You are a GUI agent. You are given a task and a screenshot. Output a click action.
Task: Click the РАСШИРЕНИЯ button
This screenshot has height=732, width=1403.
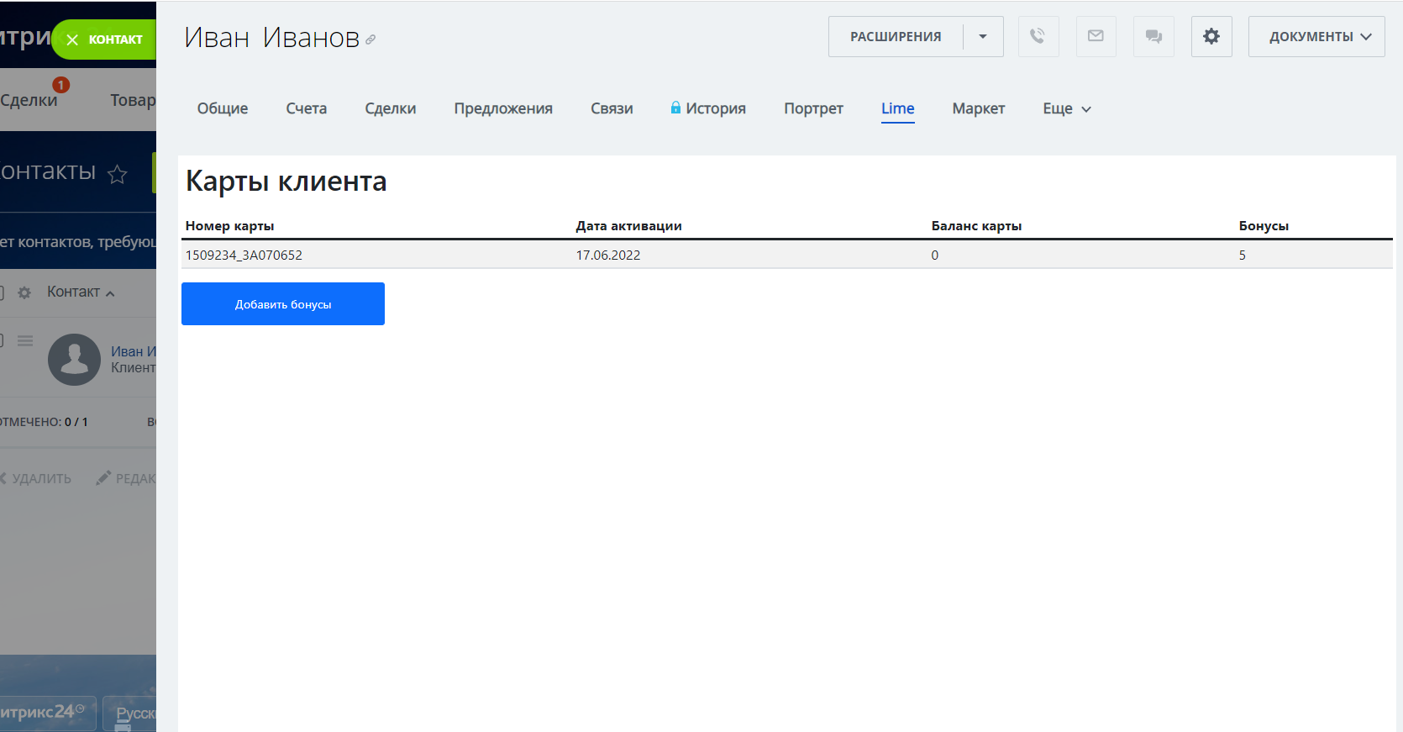click(896, 36)
